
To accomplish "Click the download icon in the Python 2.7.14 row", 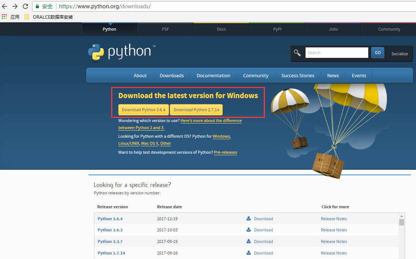I will [x=248, y=253].
